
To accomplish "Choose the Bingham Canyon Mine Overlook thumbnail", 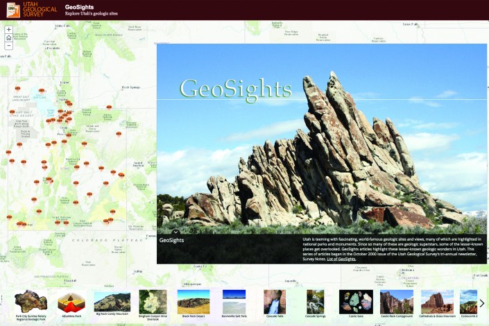I will [153, 302].
